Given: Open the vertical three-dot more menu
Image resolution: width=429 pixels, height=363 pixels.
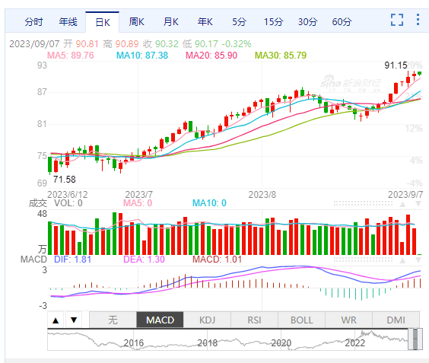Looking at the screenshot, I should pos(418,20).
